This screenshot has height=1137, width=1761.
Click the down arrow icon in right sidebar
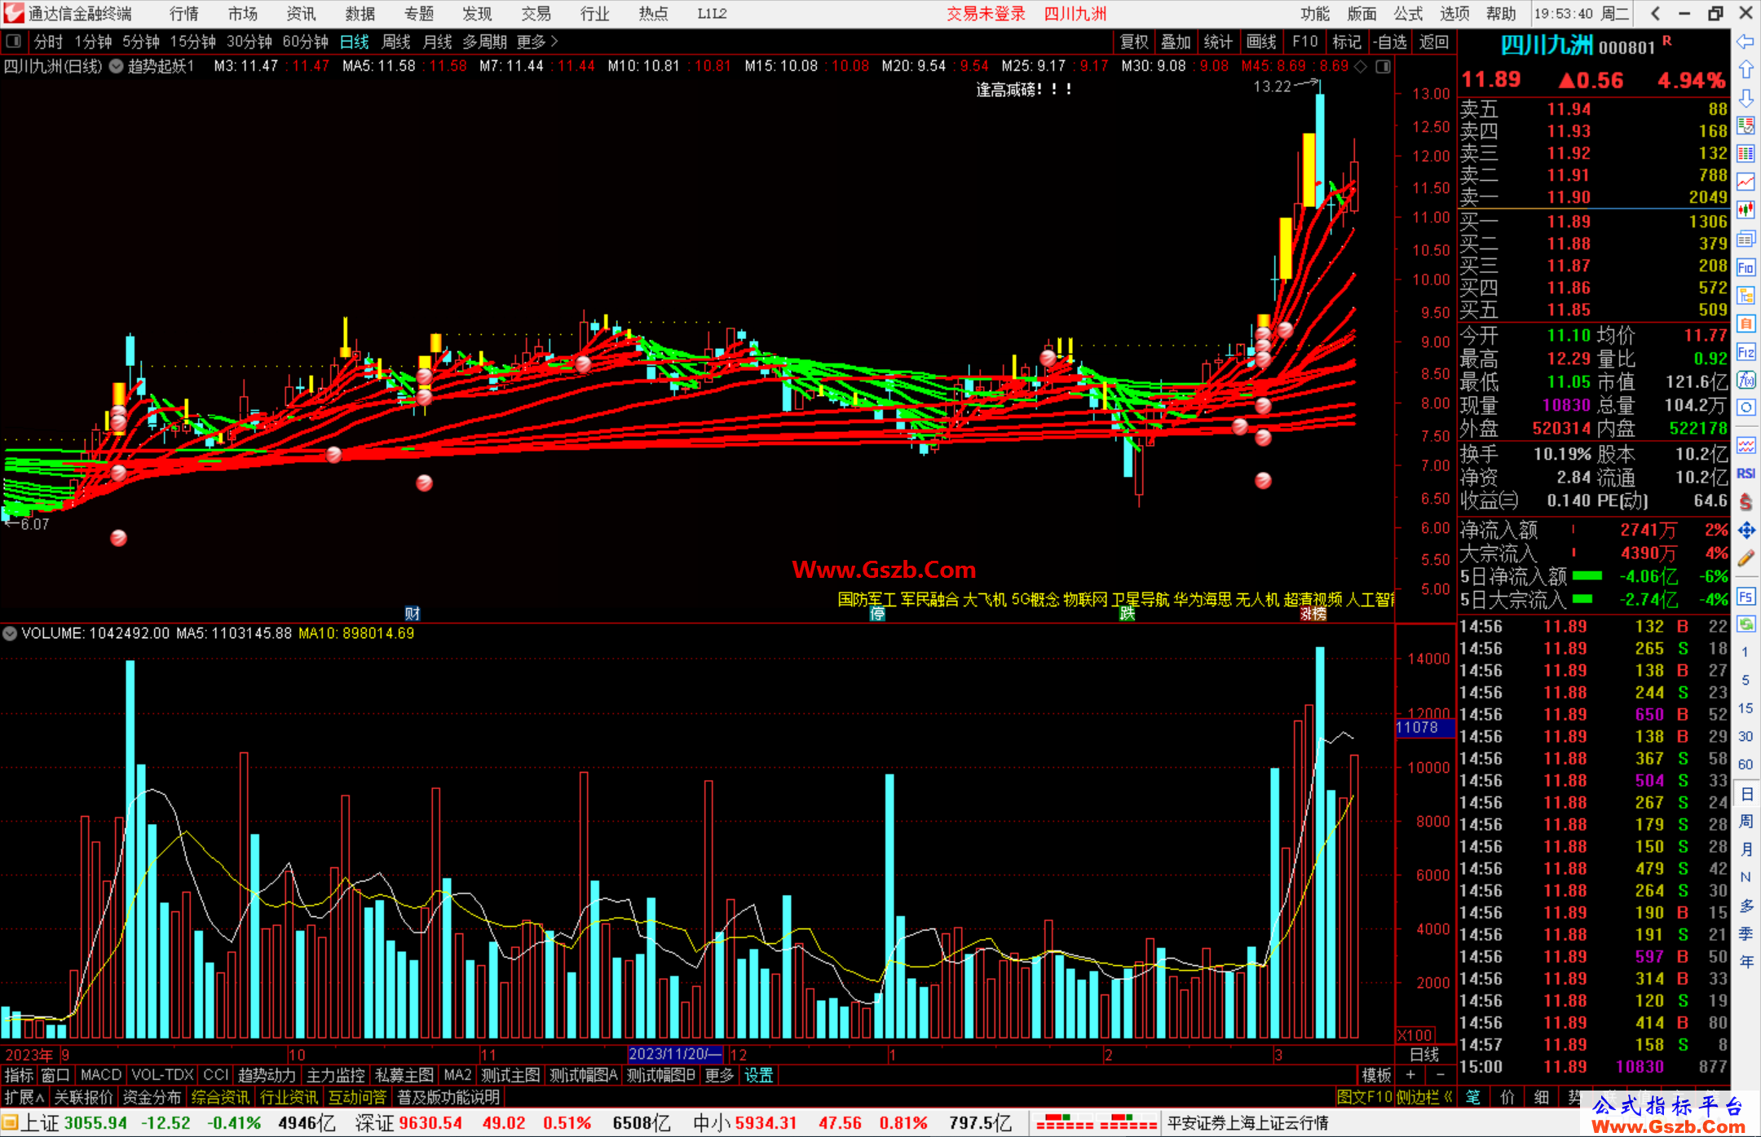pos(1746,99)
